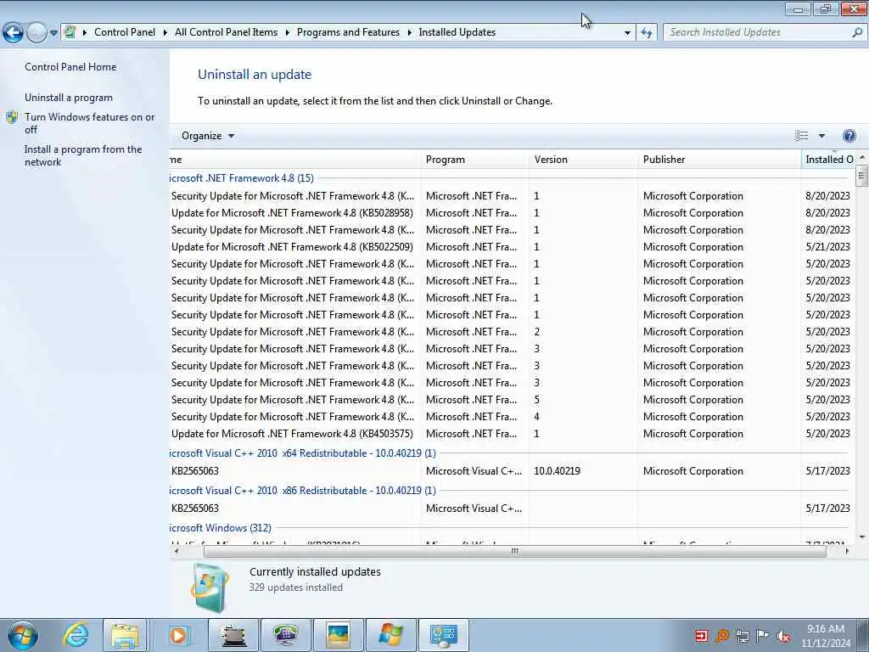
Task: Click the vertical scrollbar thumb
Action: click(x=862, y=177)
